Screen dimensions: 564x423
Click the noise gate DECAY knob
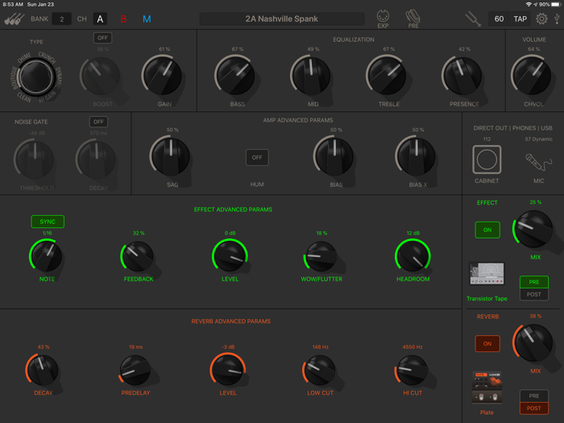click(x=97, y=160)
